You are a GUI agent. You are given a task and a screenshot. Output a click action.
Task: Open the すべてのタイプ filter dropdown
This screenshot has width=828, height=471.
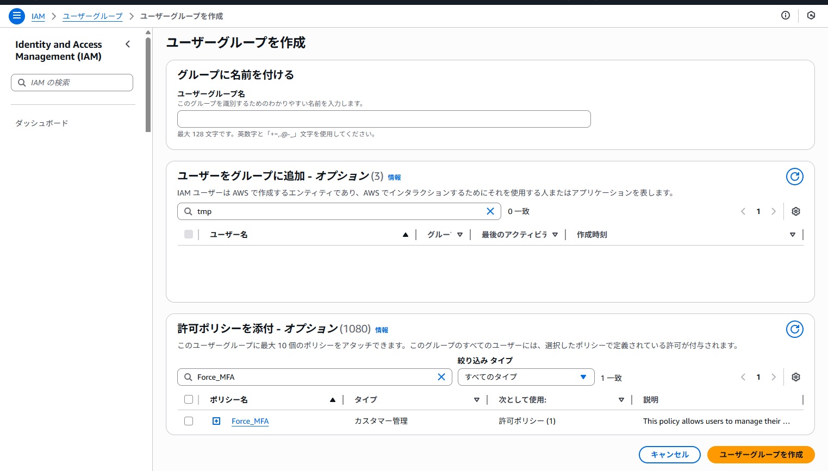click(525, 376)
